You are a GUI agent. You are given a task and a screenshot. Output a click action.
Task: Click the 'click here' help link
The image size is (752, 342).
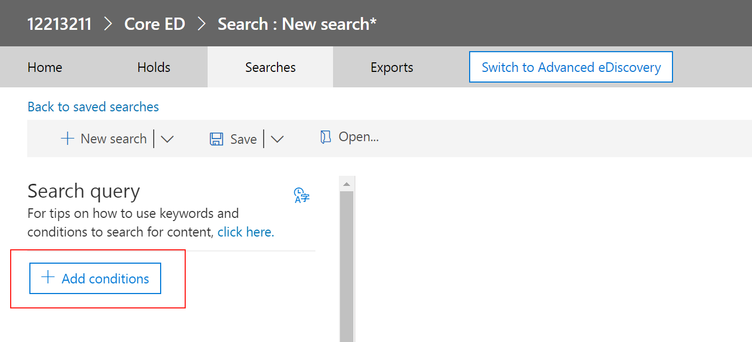[245, 231]
